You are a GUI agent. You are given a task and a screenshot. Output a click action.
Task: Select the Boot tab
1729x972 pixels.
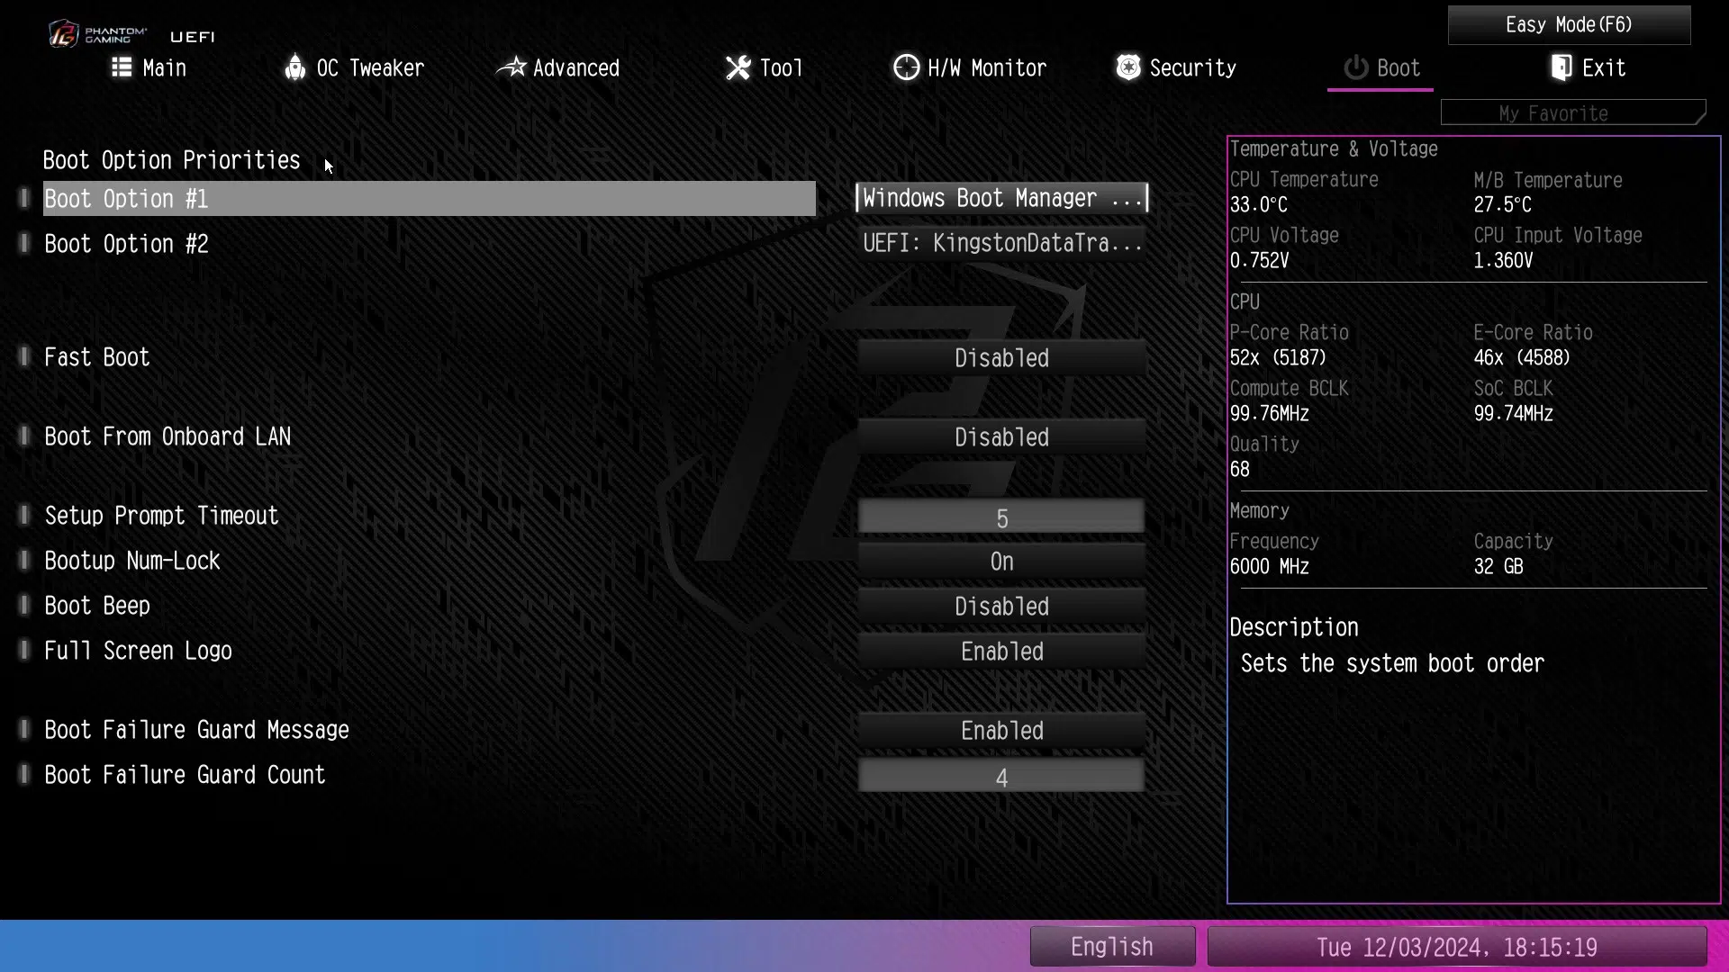[x=1381, y=67]
